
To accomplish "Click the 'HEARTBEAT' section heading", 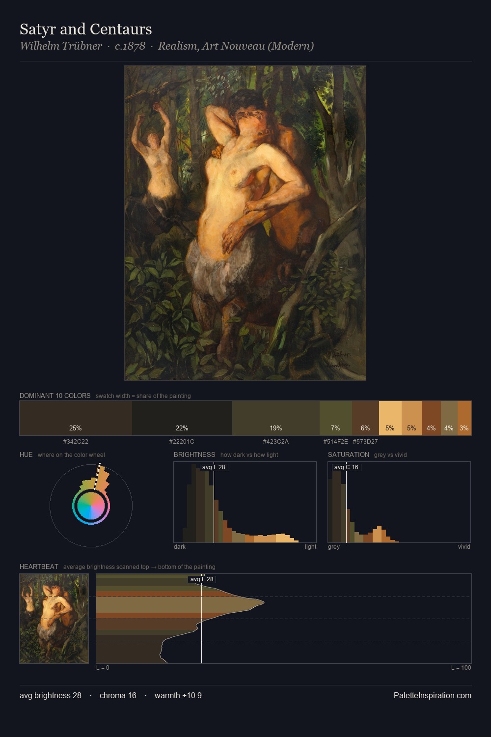I will tap(39, 567).
